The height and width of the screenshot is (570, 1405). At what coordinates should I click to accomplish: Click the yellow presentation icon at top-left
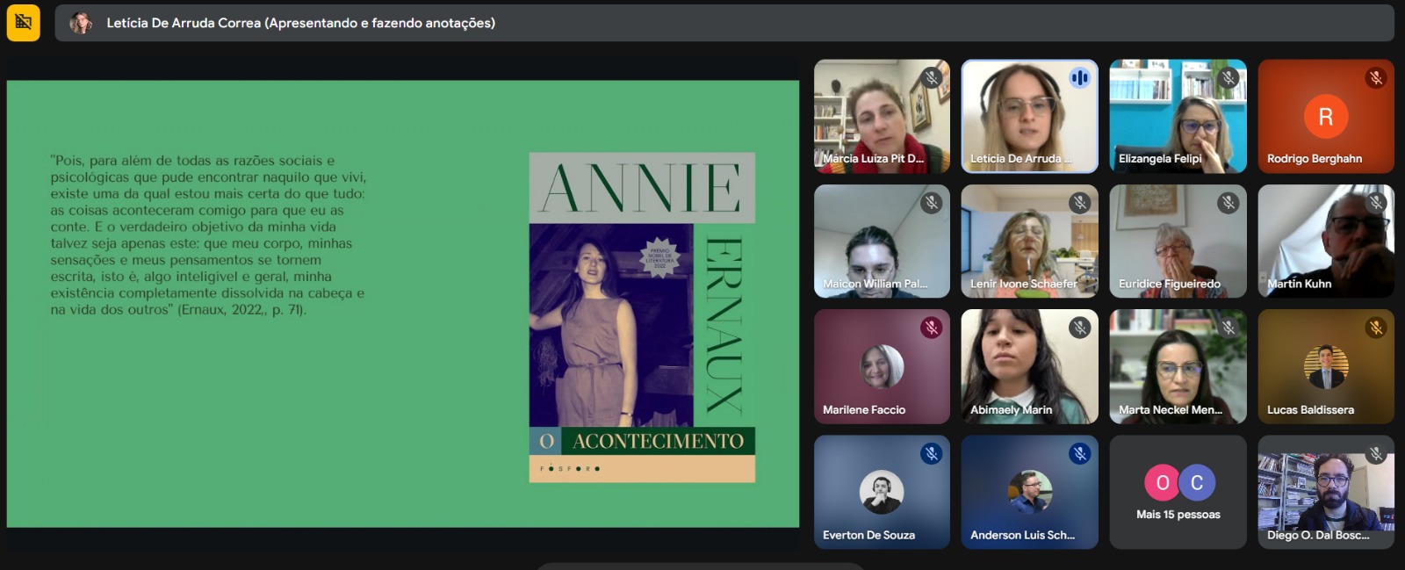pos(24,23)
